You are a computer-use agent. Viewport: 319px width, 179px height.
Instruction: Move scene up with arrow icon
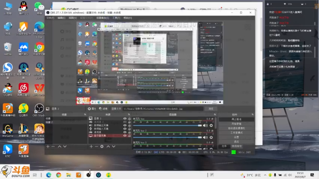click(x=59, y=146)
